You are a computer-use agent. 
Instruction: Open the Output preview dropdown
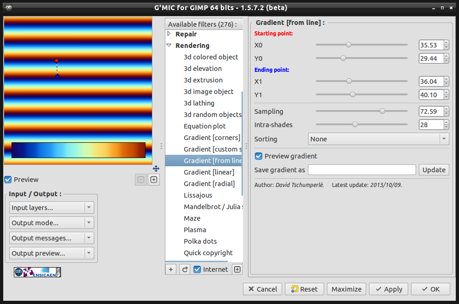coord(52,253)
